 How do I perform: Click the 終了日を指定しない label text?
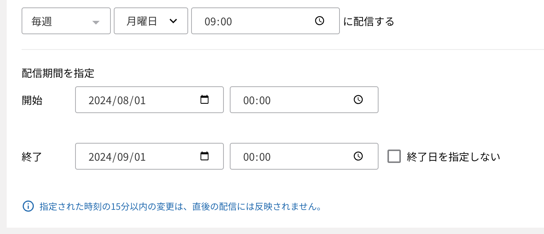454,157
